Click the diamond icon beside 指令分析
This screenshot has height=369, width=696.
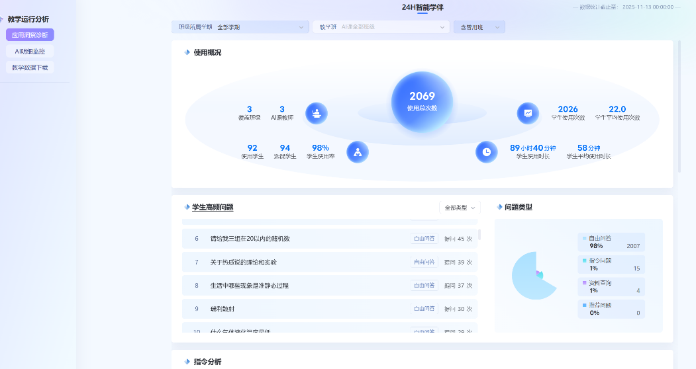coord(187,362)
